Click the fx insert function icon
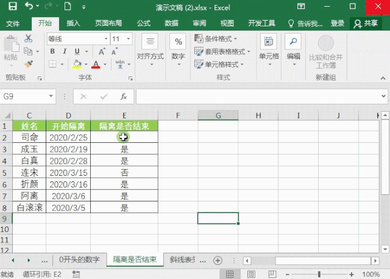 click(x=124, y=96)
